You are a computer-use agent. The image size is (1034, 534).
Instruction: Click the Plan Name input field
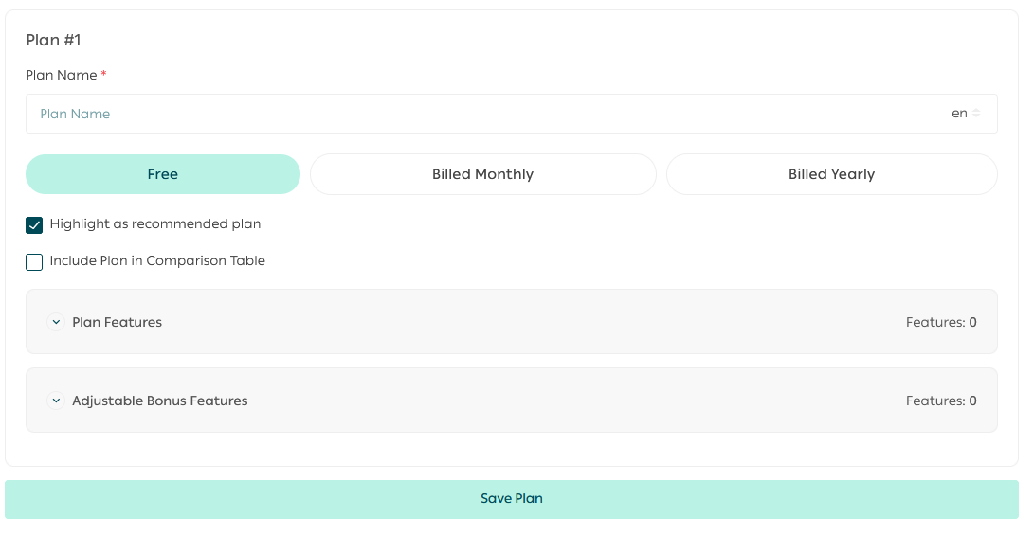pyautogui.click(x=474, y=114)
